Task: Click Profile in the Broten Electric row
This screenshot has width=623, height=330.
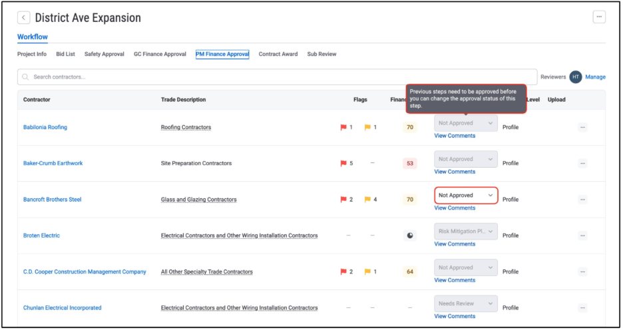Action: [511, 236]
